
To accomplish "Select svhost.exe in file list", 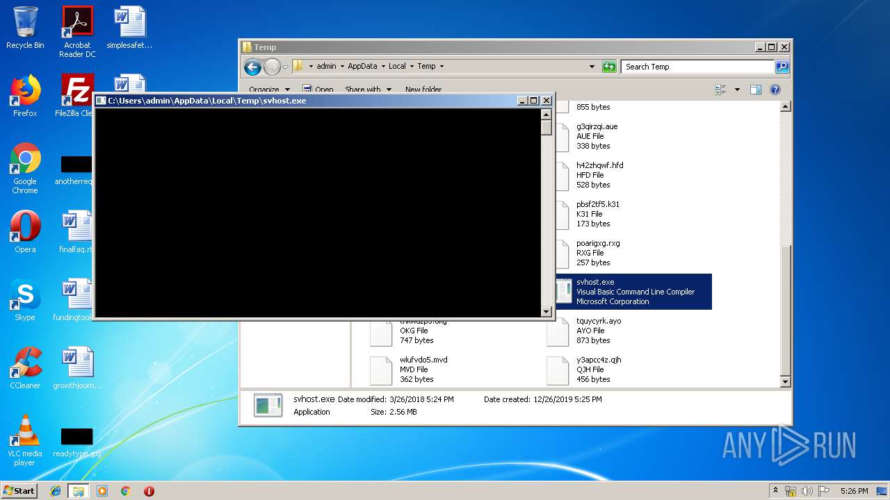I will (633, 292).
